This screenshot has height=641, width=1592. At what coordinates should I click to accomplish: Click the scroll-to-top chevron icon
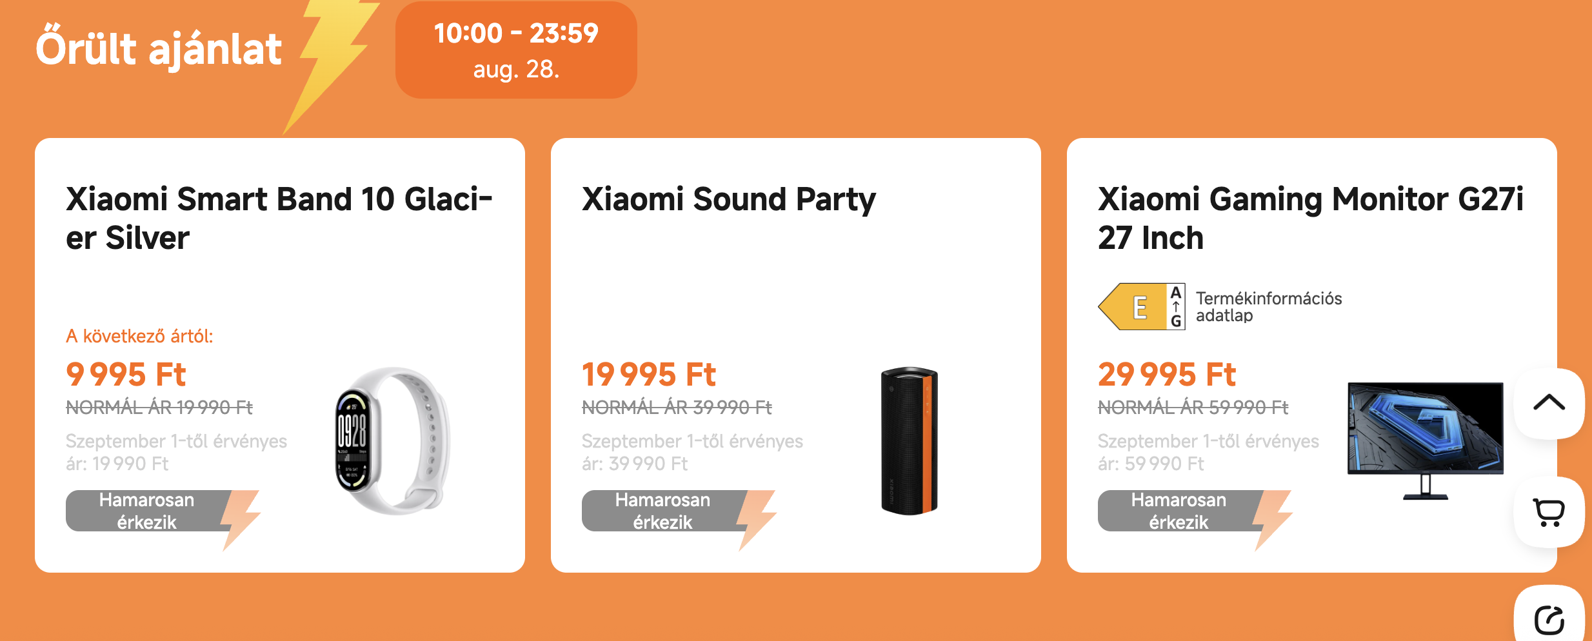pyautogui.click(x=1549, y=403)
